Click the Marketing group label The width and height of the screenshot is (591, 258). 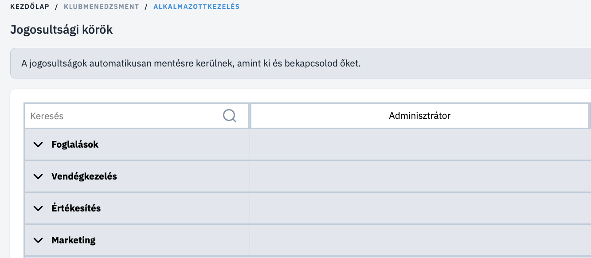[x=74, y=240]
